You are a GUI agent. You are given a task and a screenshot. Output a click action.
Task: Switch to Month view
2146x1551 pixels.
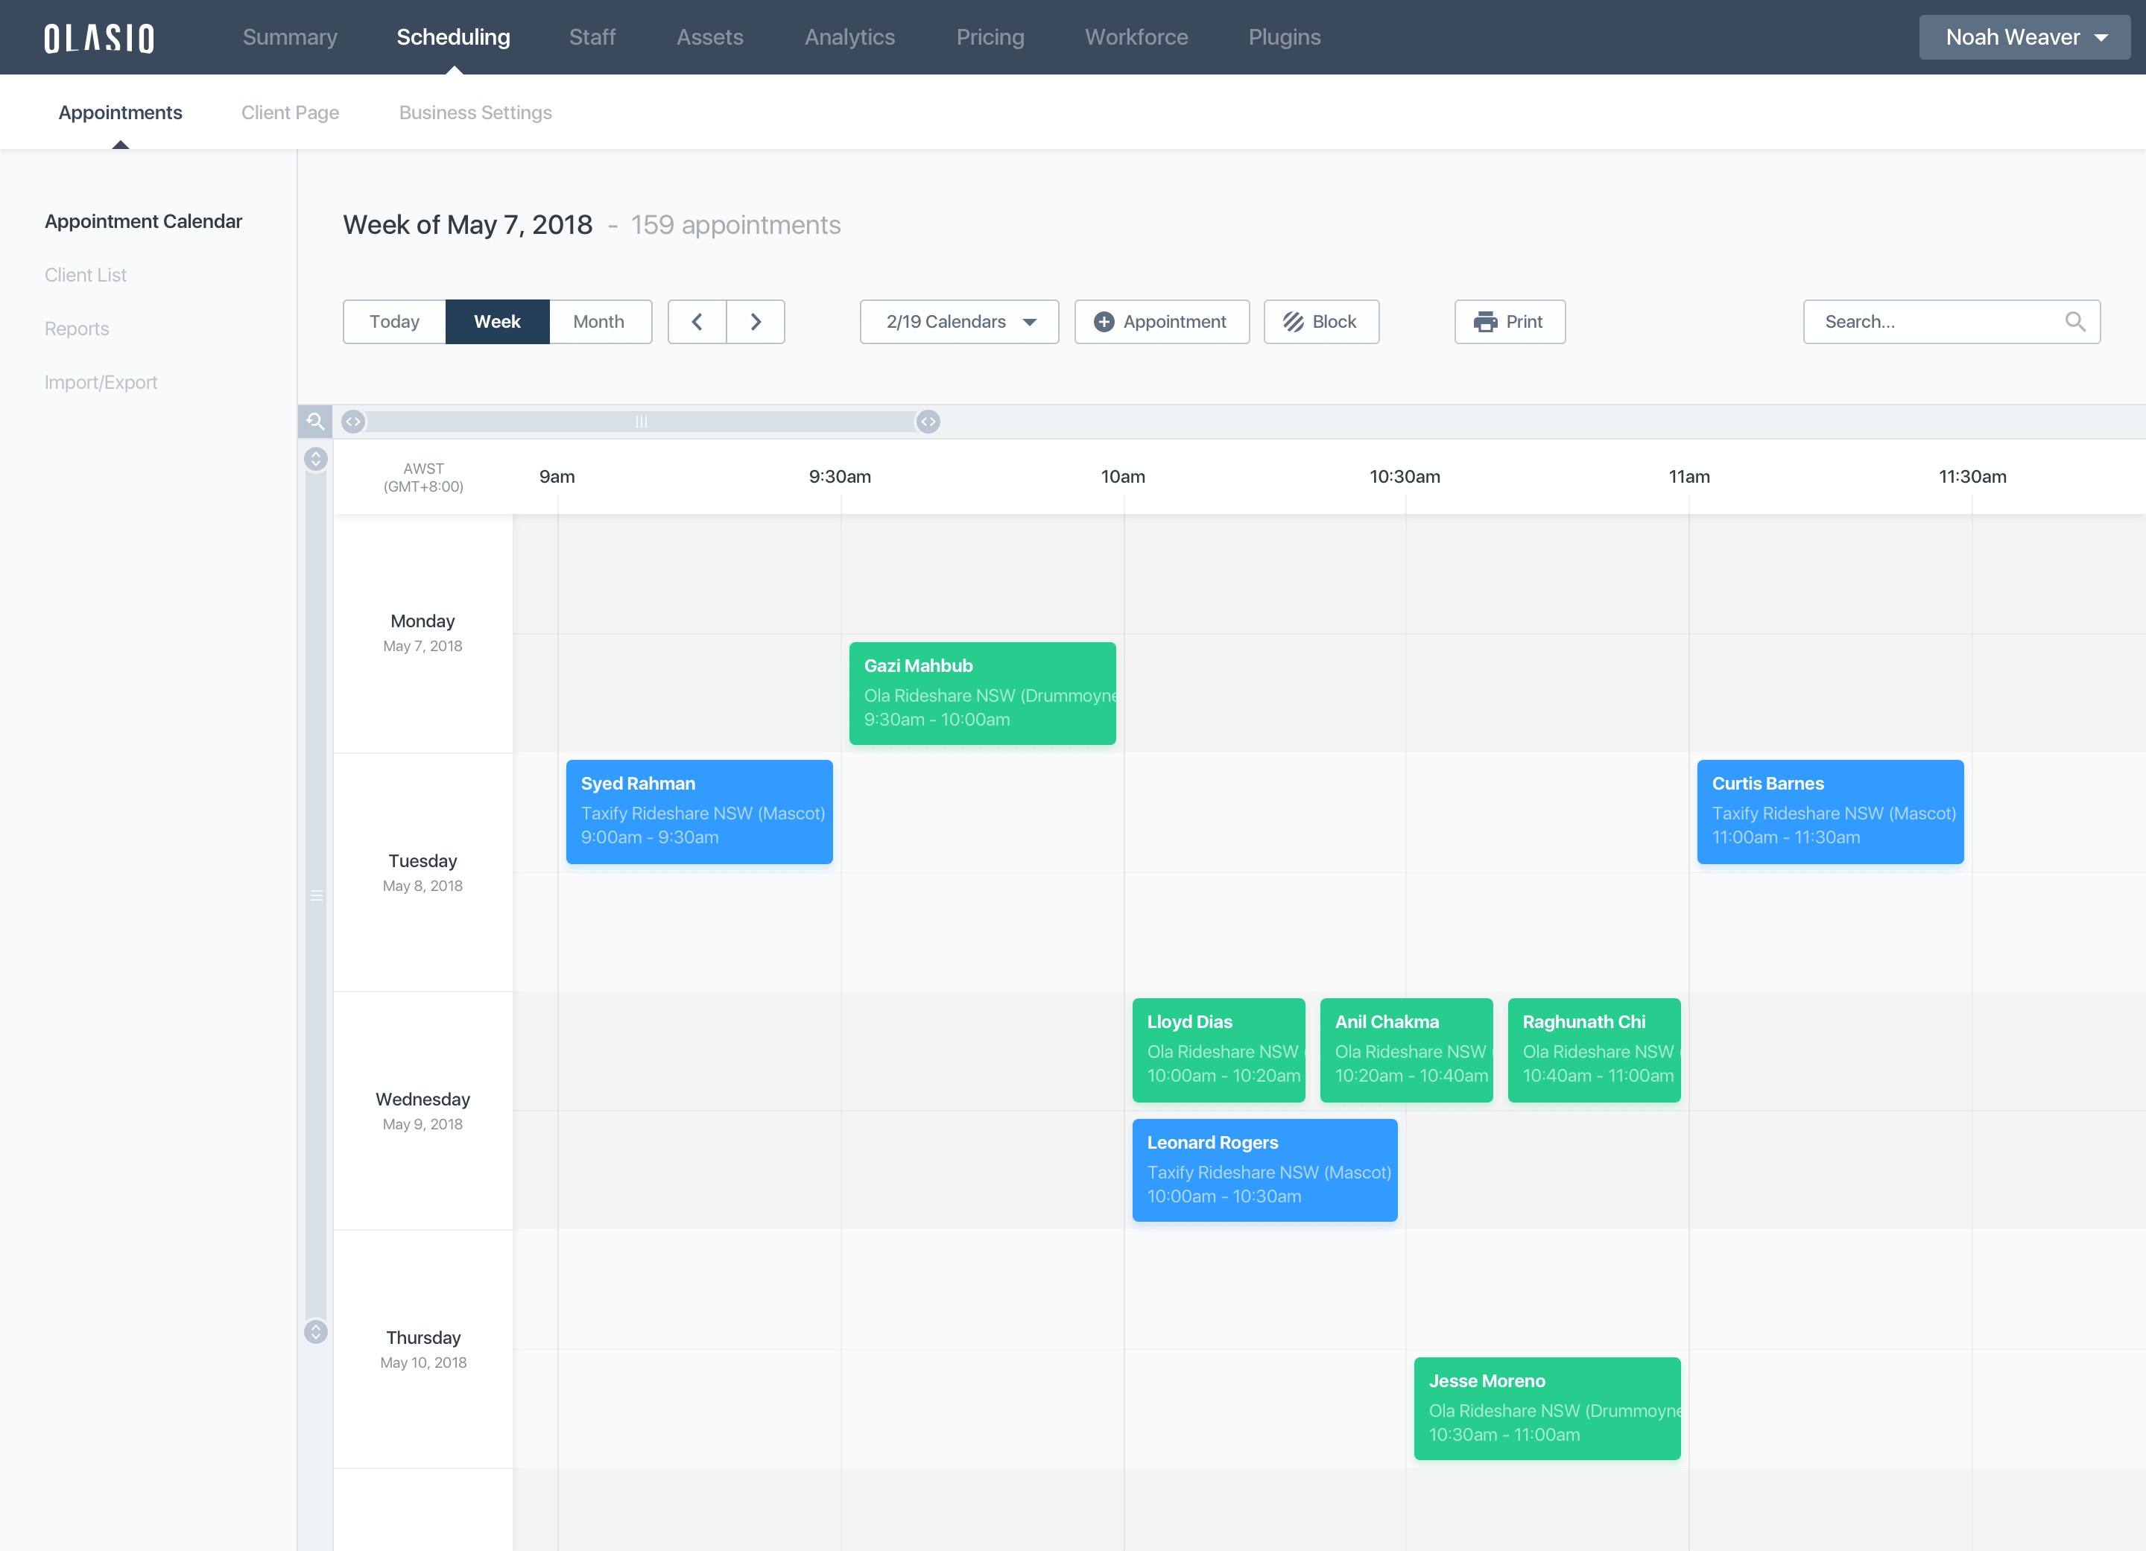(599, 322)
